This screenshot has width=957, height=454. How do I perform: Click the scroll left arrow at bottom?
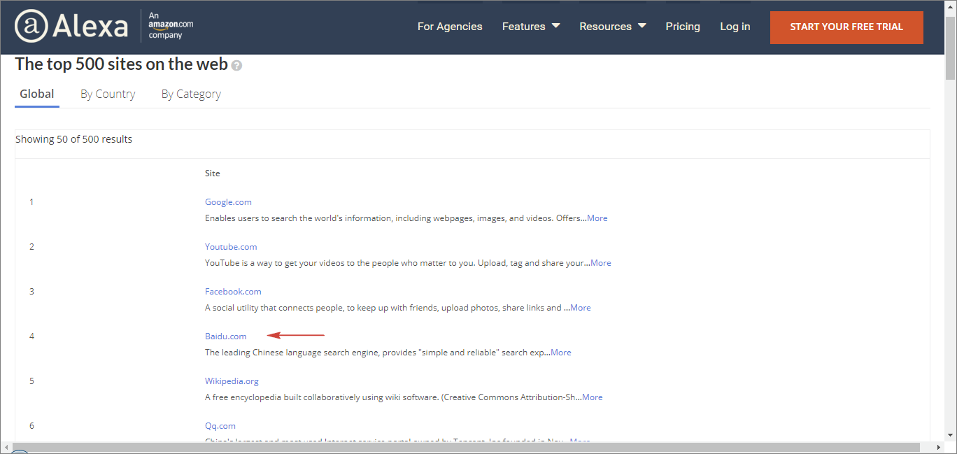tap(6, 448)
